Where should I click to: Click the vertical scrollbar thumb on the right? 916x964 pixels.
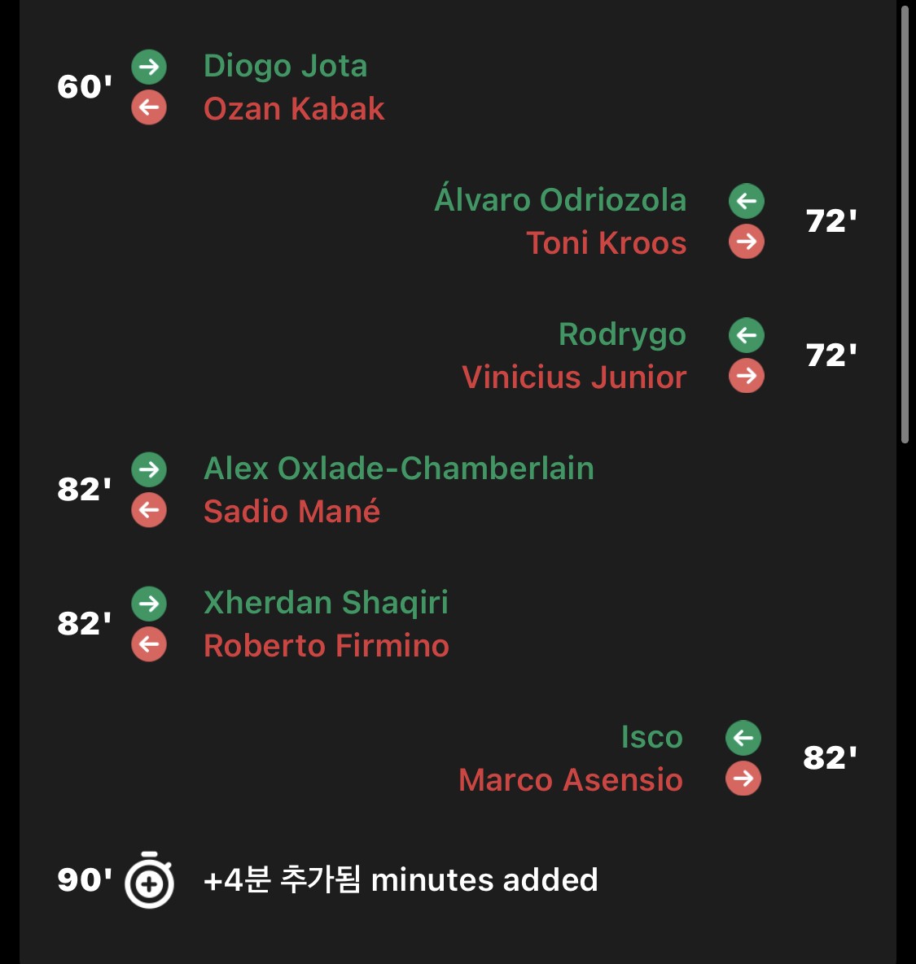pyautogui.click(x=905, y=224)
